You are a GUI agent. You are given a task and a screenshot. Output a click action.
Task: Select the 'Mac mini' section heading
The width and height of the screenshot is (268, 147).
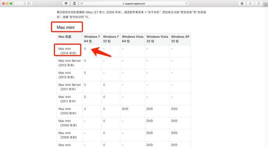[x=66, y=28]
